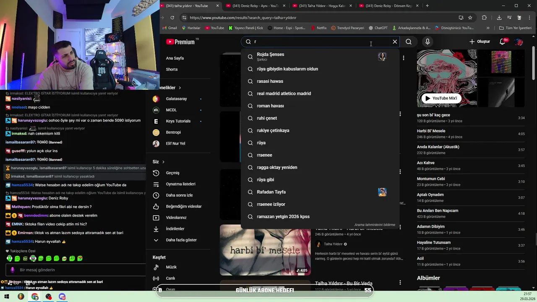
Task: Open Yayıncı Paneli Kick bookmark
Action: pyautogui.click(x=246, y=28)
